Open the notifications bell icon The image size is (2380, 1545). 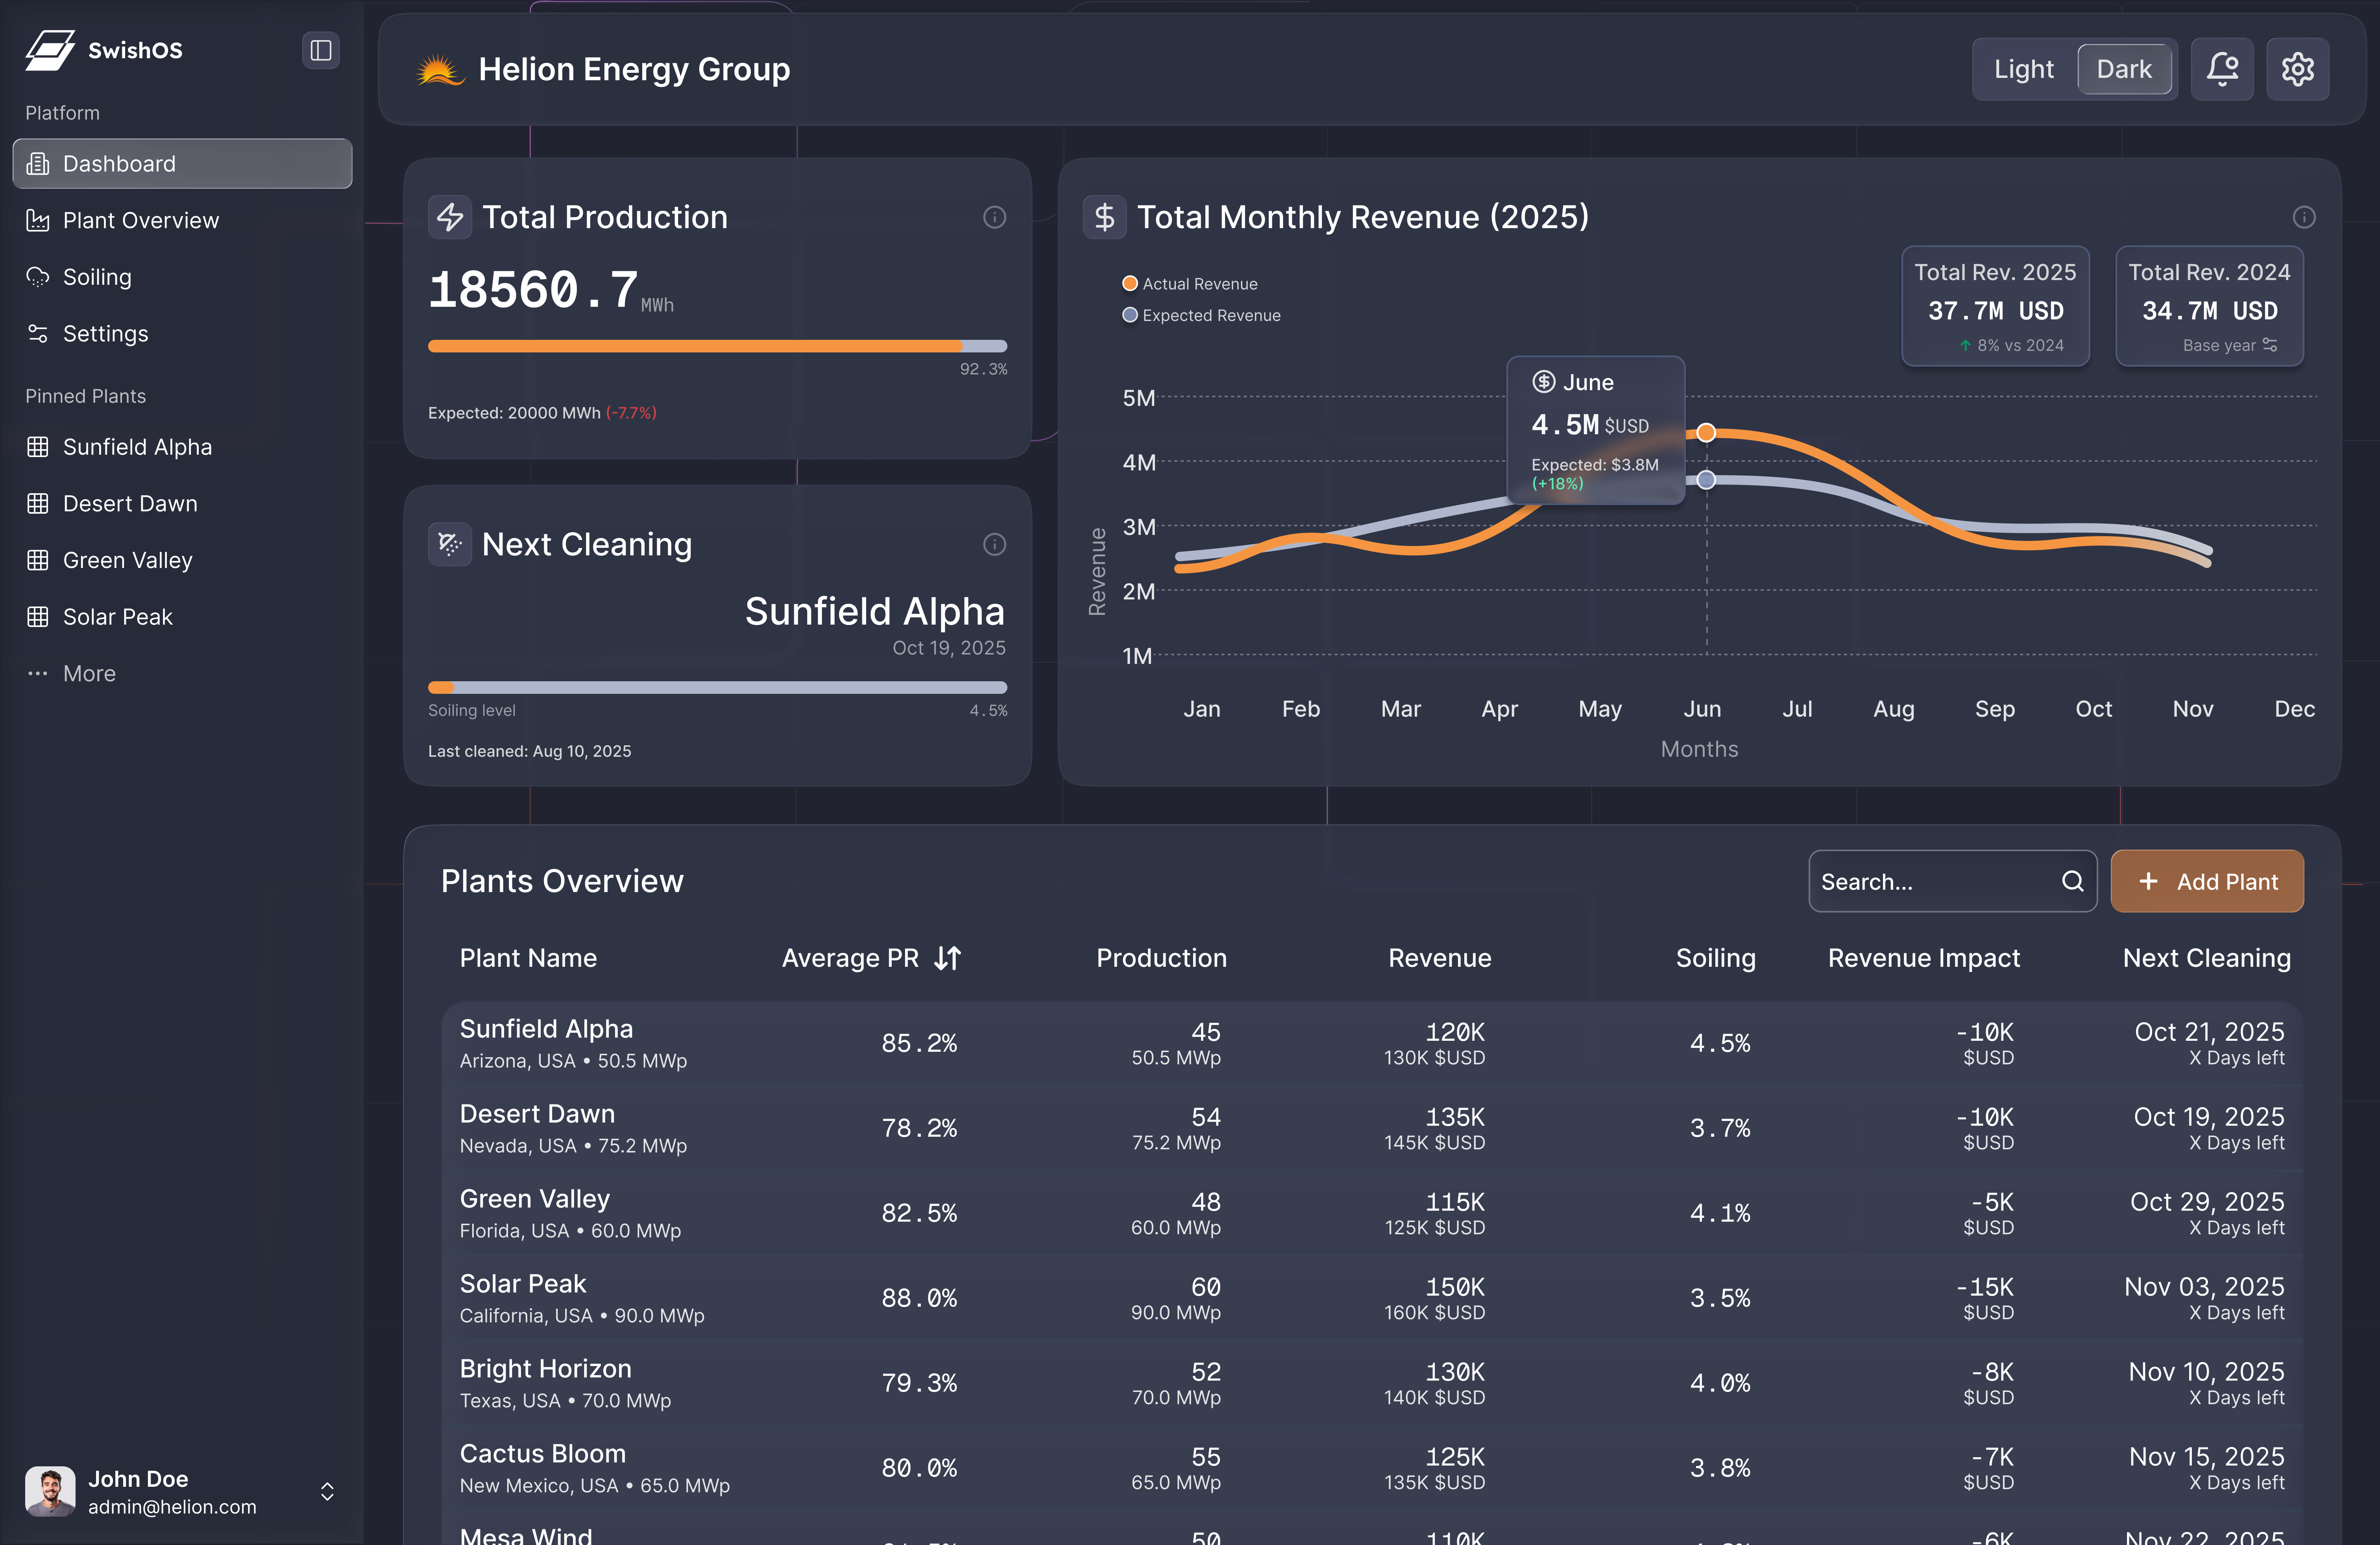[2222, 68]
